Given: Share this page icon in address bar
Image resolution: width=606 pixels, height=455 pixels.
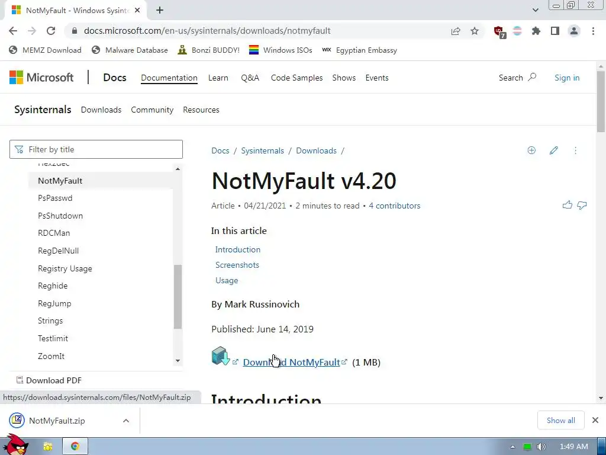Looking at the screenshot, I should [456, 31].
